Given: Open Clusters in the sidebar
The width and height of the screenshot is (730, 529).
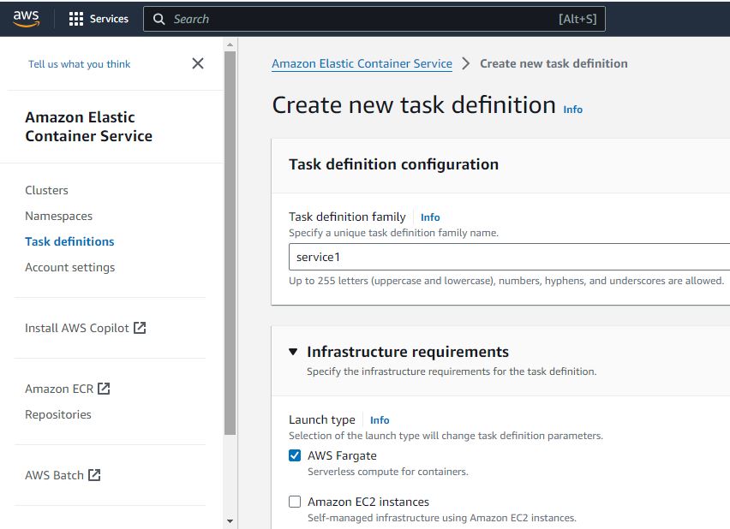Looking at the screenshot, I should tap(46, 190).
